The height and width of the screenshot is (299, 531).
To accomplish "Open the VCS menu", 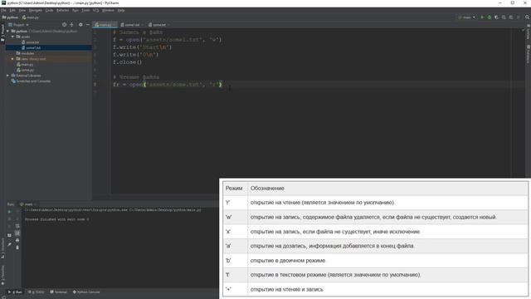I will pyautogui.click(x=96, y=11).
